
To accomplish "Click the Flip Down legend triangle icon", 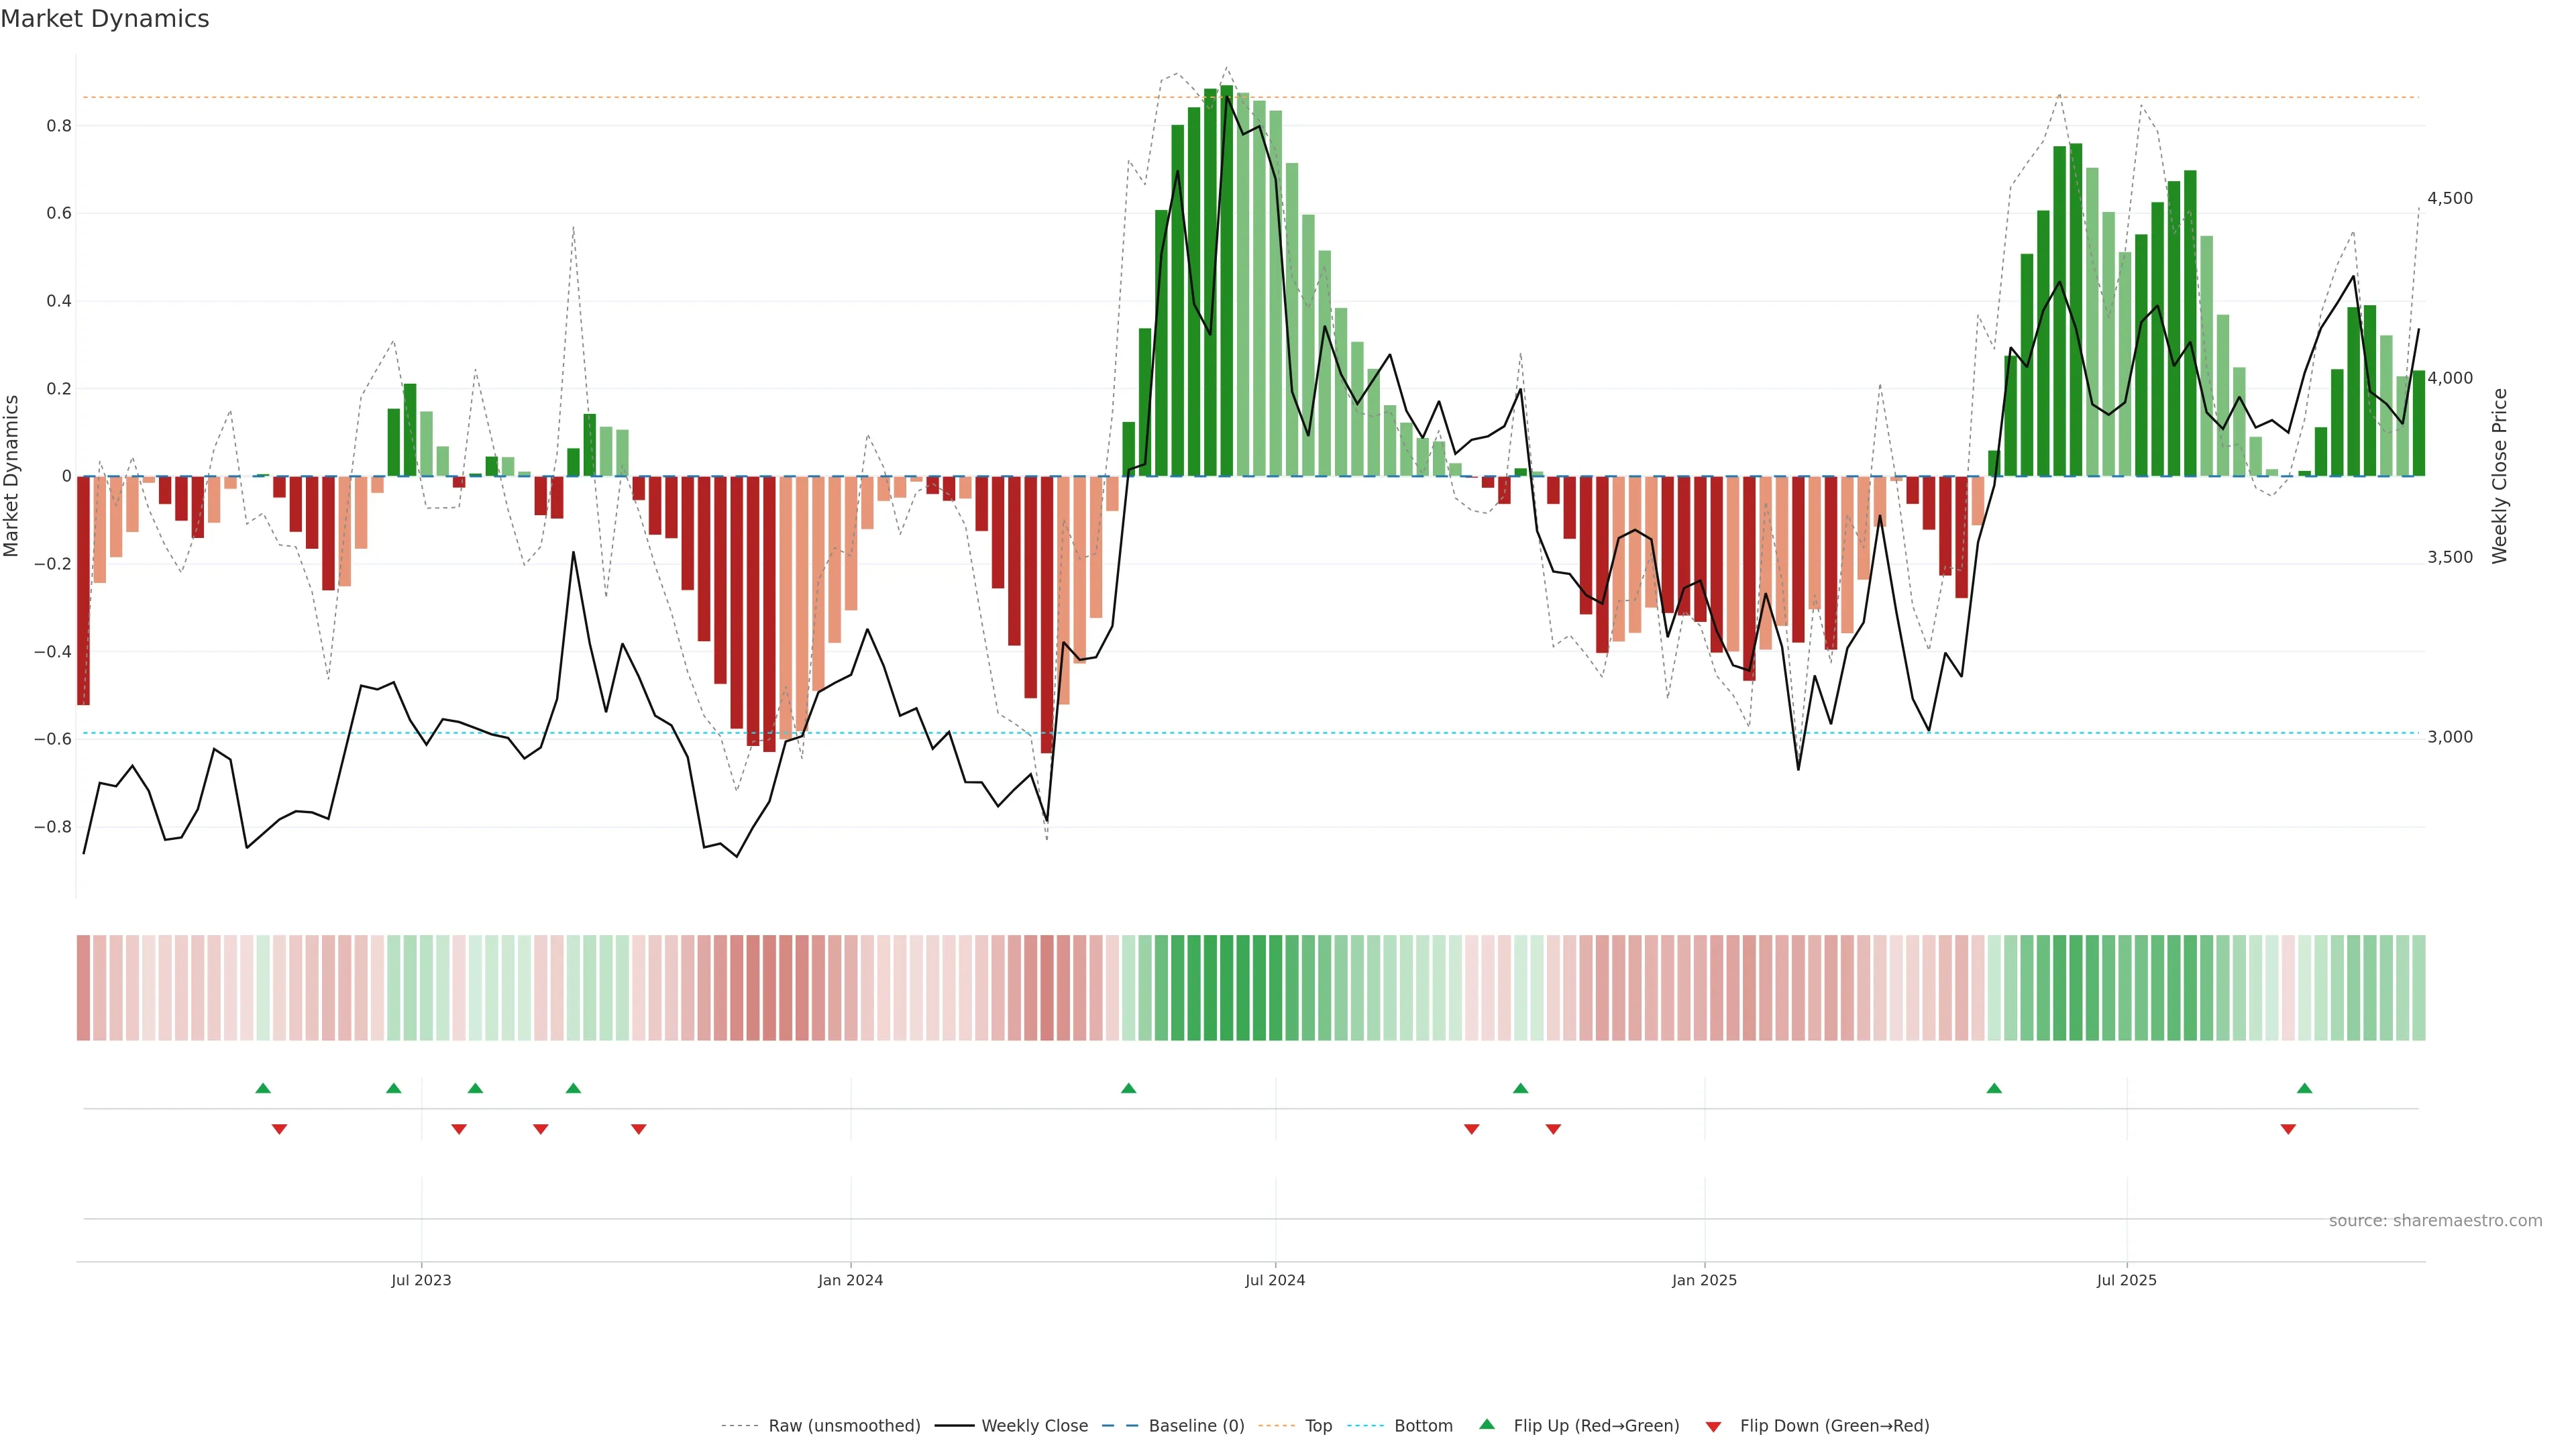I will coord(1713,1426).
